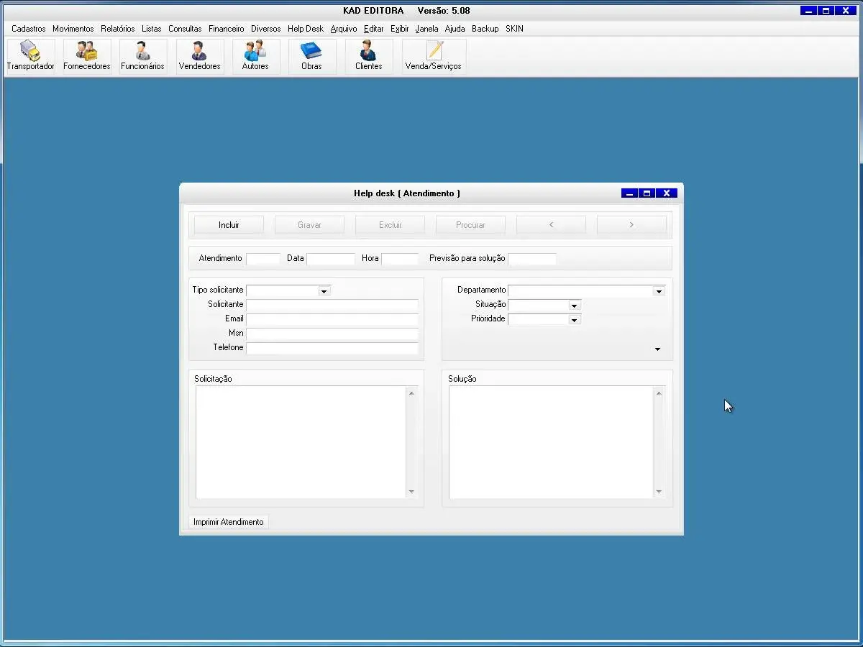Open the Departamento dropdown list
Image resolution: width=863 pixels, height=647 pixels.
click(658, 291)
